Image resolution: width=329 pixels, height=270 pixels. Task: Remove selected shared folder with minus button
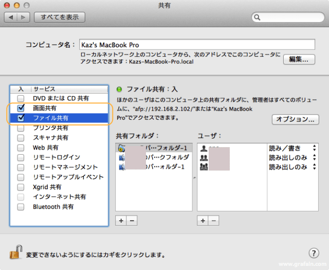[x=131, y=221]
